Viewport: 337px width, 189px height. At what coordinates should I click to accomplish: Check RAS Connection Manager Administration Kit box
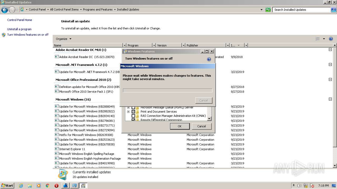133,116
